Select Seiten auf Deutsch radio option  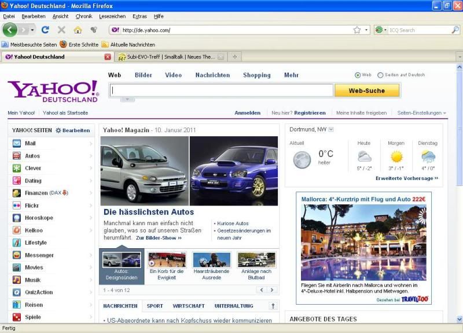pos(380,75)
